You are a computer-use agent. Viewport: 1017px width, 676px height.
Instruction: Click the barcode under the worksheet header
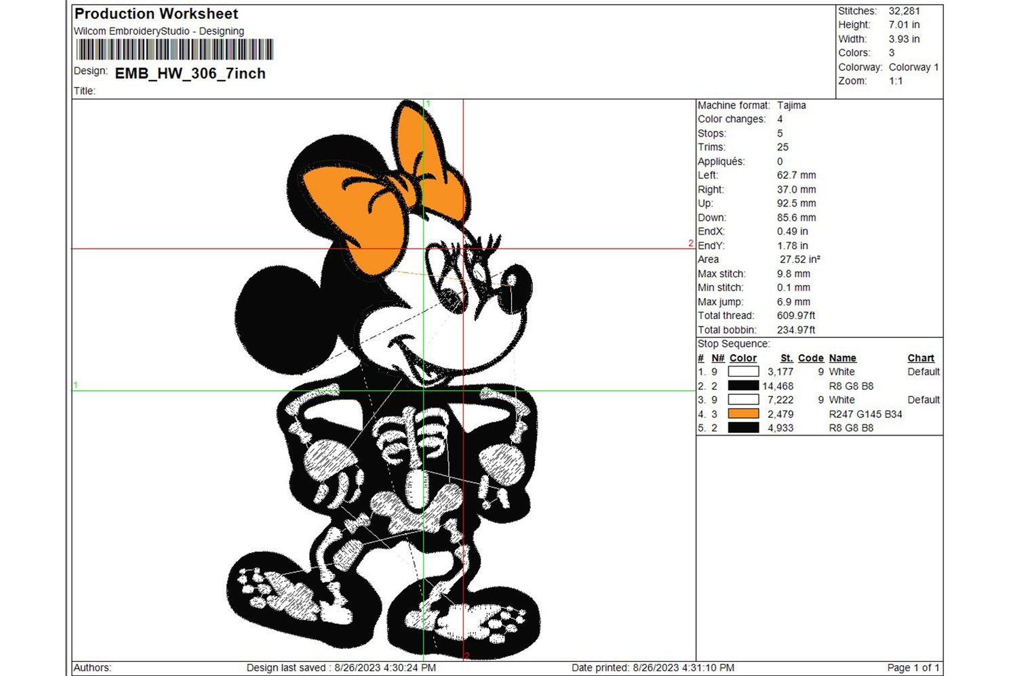coord(174,49)
